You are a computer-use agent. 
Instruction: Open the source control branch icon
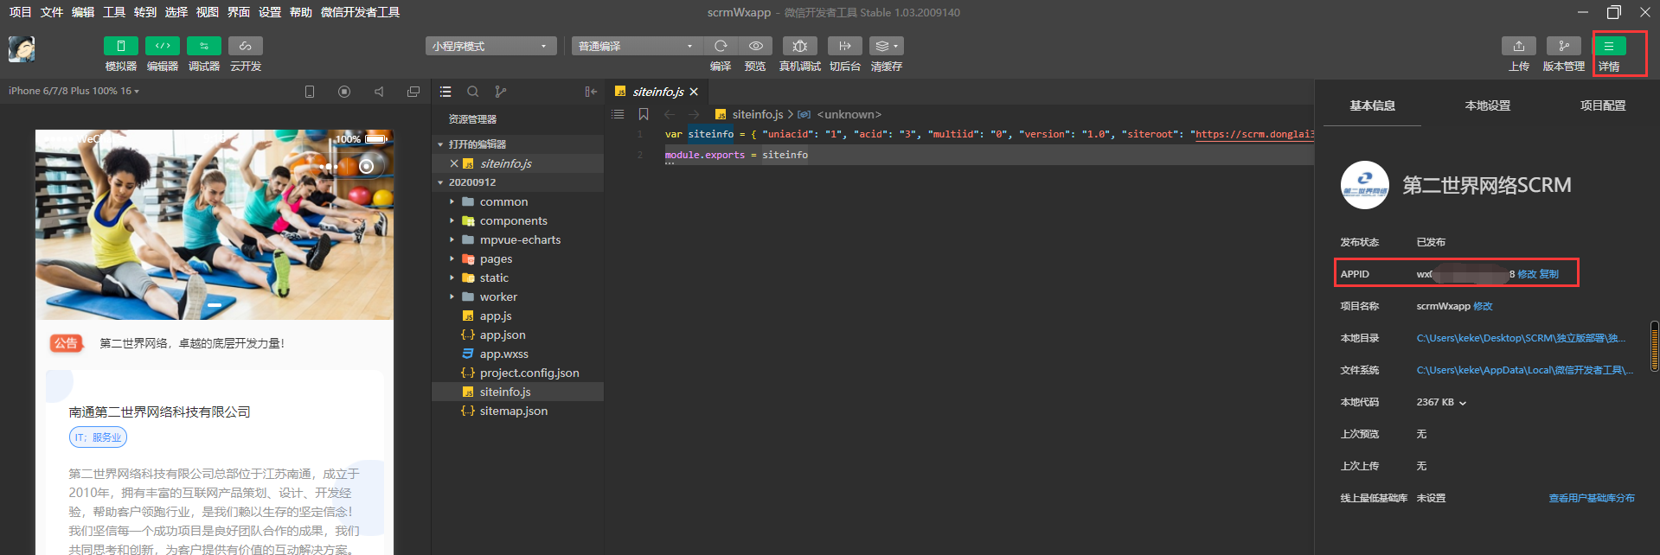(x=501, y=92)
